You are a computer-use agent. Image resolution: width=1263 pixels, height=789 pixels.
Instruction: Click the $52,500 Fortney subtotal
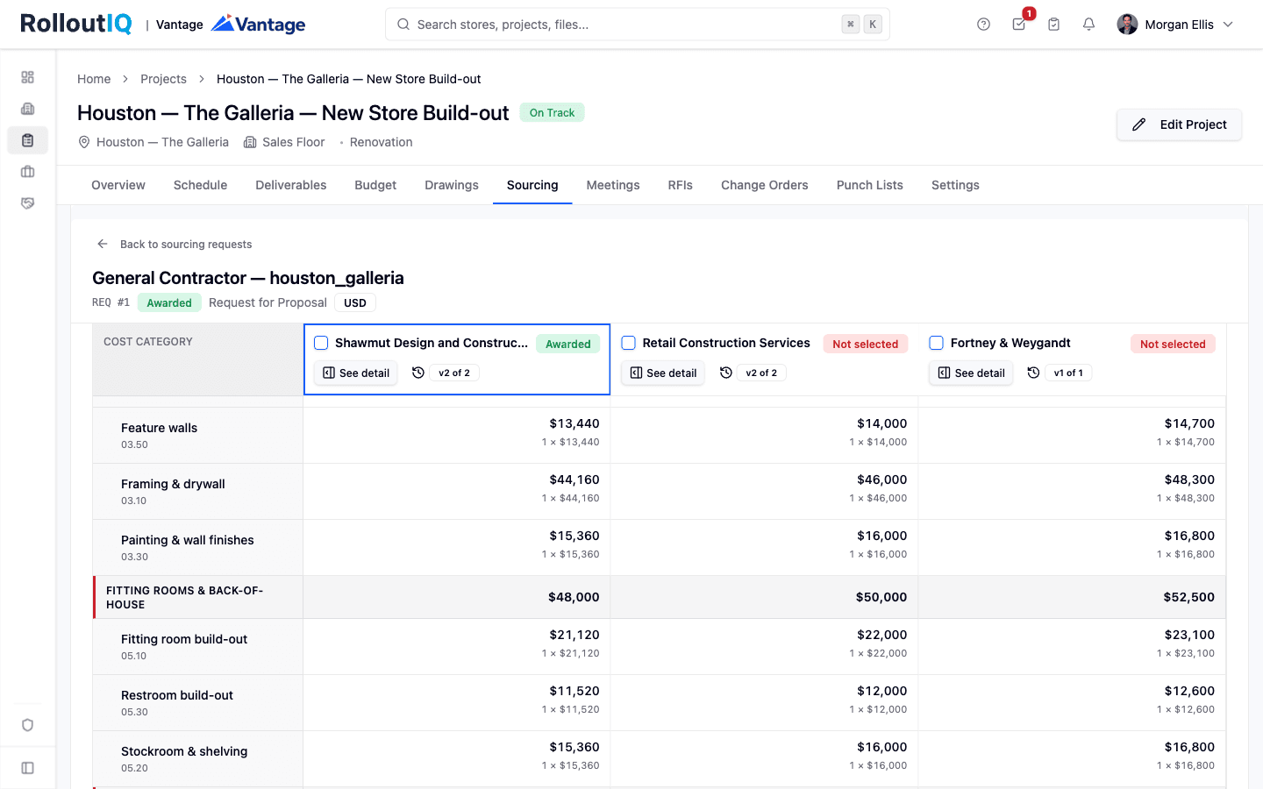click(x=1189, y=597)
